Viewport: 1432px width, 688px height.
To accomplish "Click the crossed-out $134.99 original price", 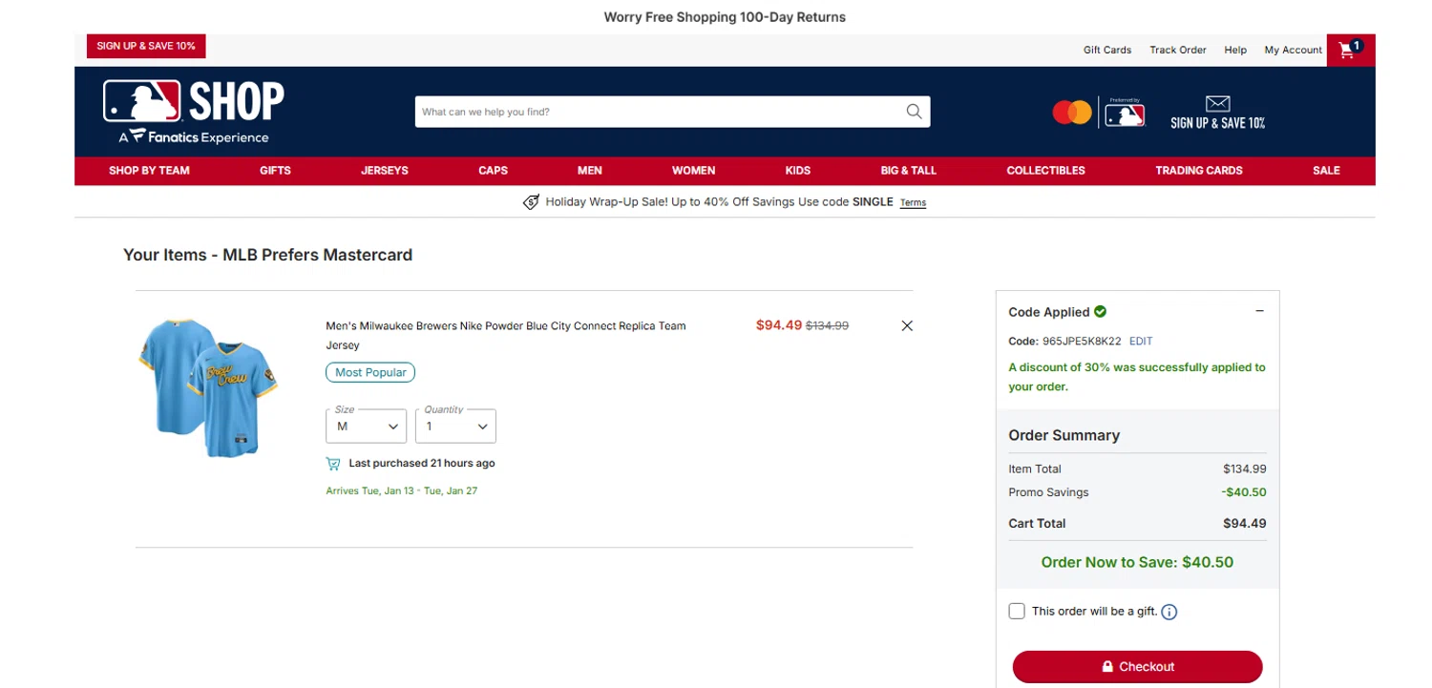I will [827, 325].
